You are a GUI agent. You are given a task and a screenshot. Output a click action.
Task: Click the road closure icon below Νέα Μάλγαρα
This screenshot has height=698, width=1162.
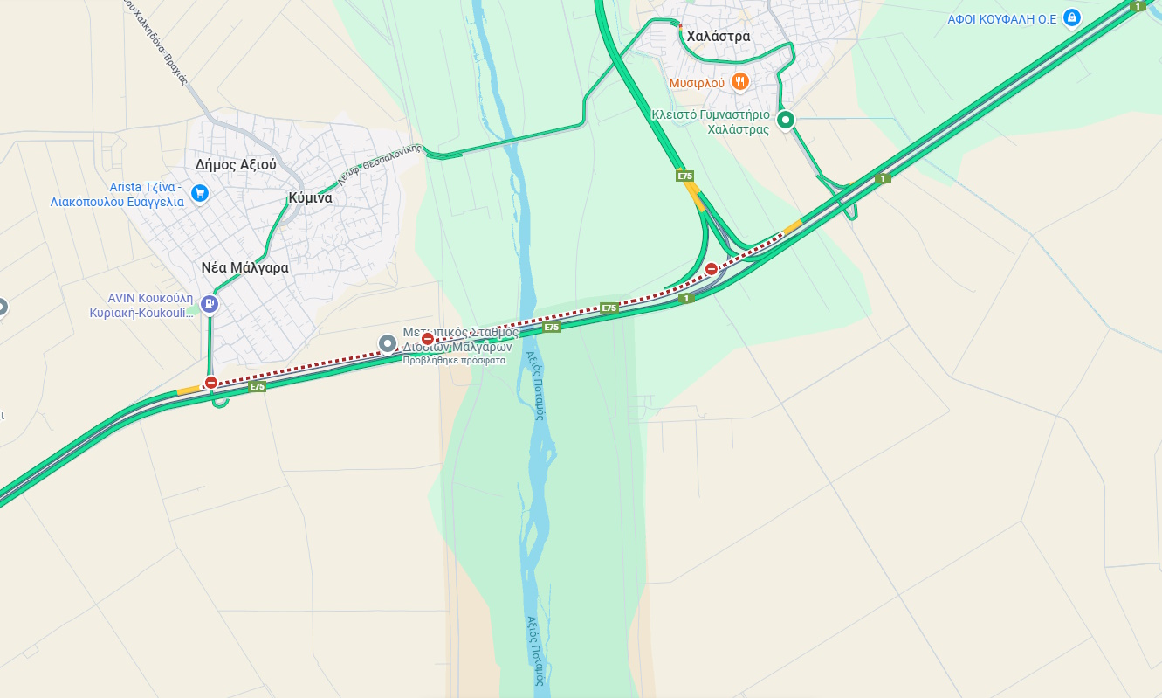click(210, 383)
